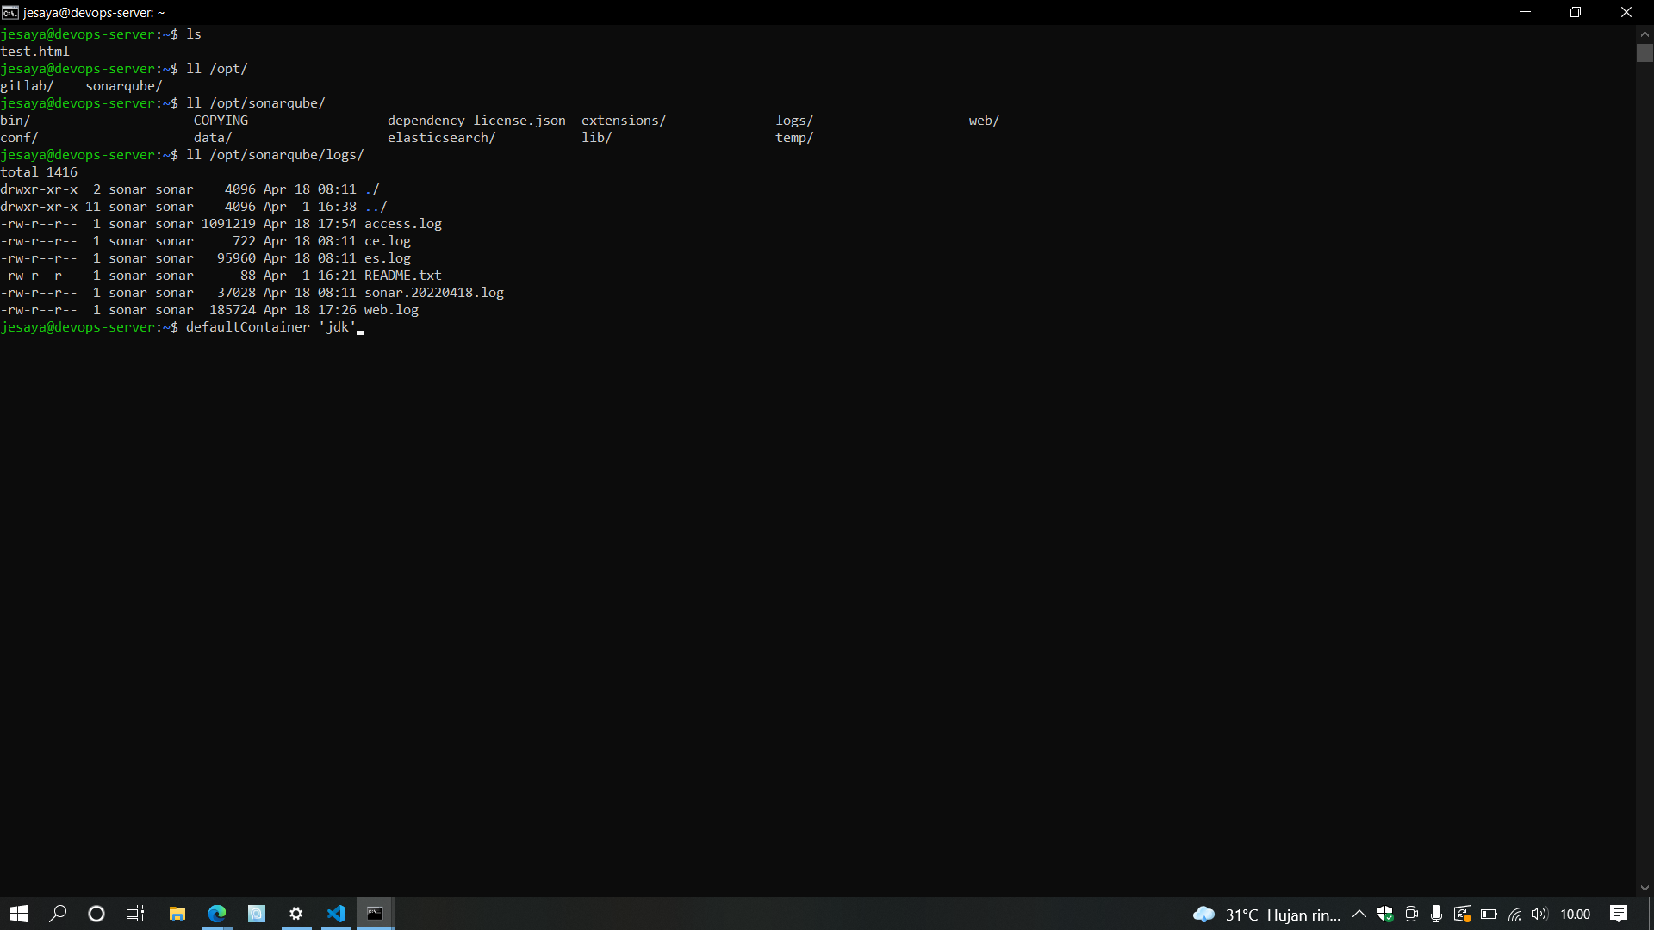Show hidden system tray icons
Viewport: 1654px width, 930px height.
click(1359, 914)
